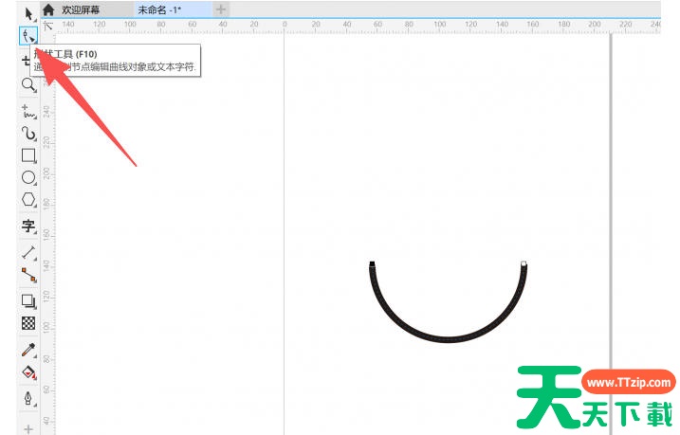Select the Shape tool

coord(28,36)
